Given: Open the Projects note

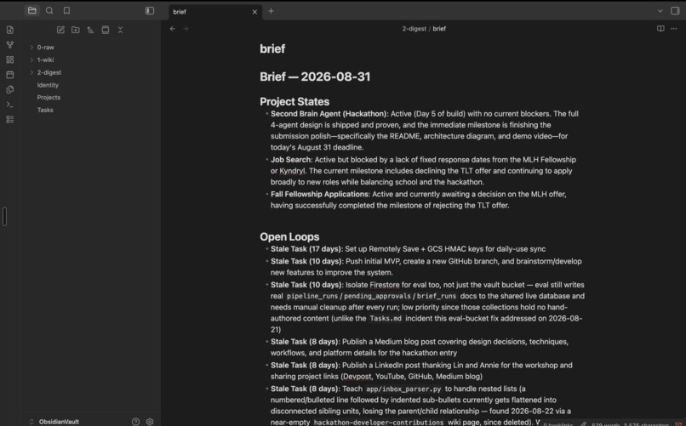Looking at the screenshot, I should (49, 98).
